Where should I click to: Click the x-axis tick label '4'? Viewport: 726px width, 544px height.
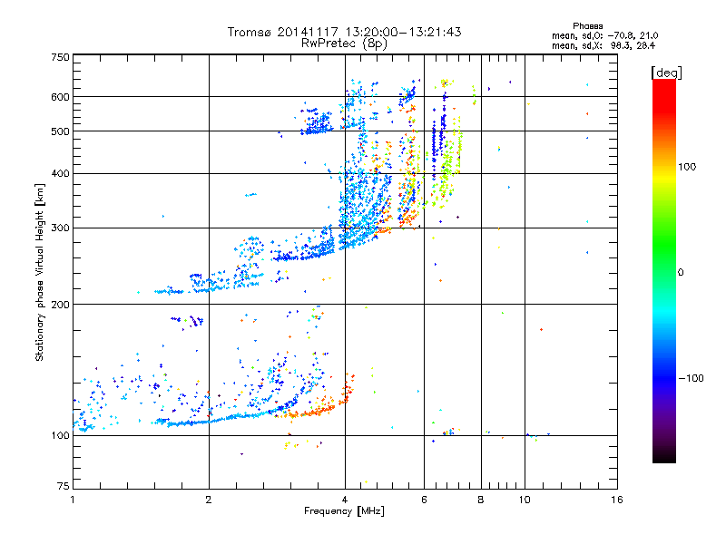pyautogui.click(x=345, y=500)
